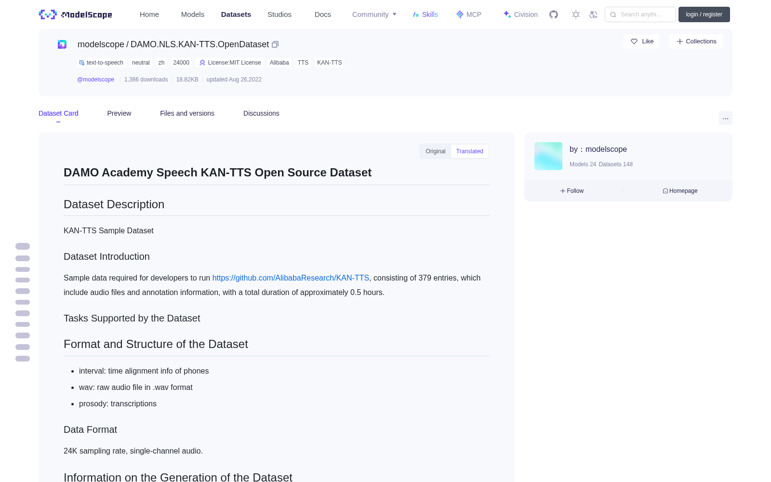
Task: Click the KAN-TTS Sample Dataset text
Action: (x=108, y=230)
